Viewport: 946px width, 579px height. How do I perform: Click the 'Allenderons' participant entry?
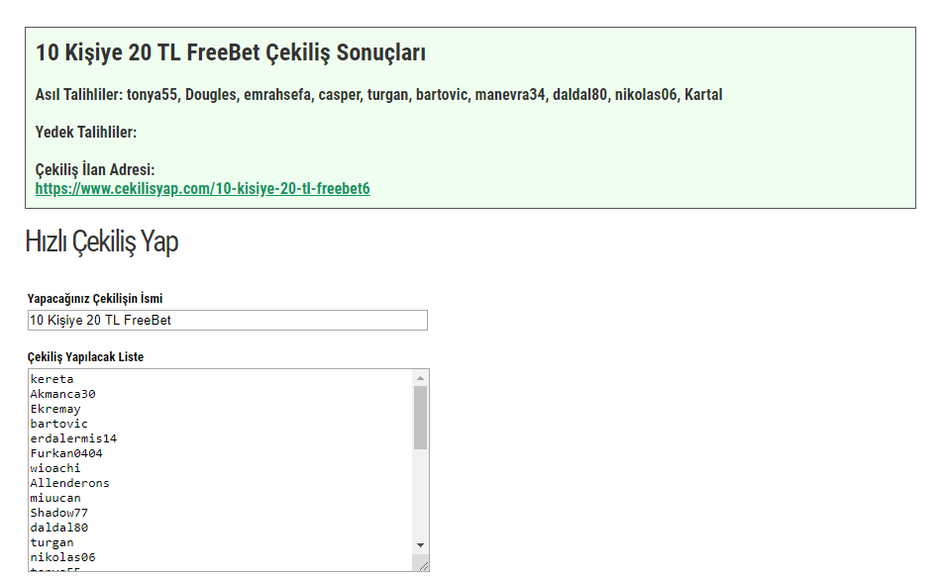tap(69, 483)
